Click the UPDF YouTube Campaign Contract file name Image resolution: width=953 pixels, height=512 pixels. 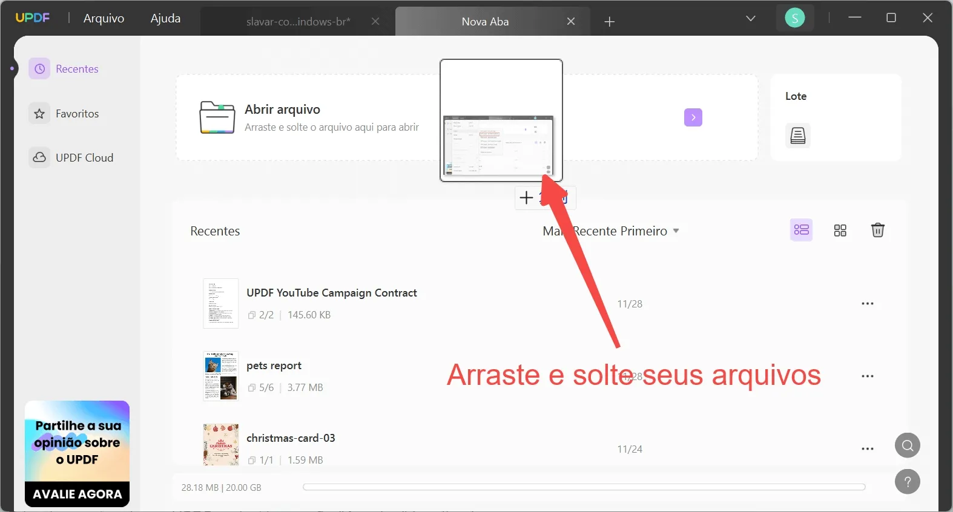(x=332, y=293)
